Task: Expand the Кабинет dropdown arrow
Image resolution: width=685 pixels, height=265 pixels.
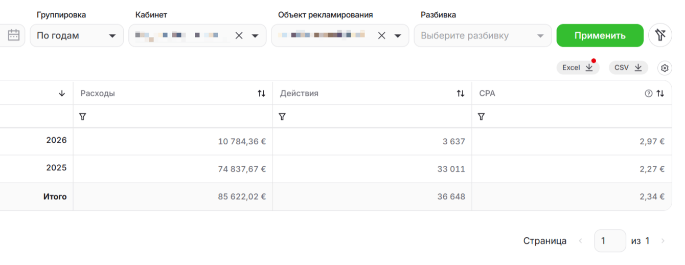Action: tap(256, 36)
